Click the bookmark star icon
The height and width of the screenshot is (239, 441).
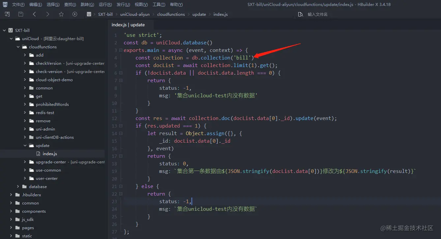pyautogui.click(x=61, y=14)
